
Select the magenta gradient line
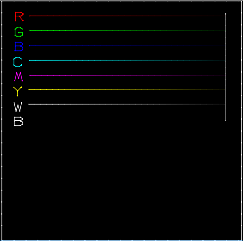127,75
